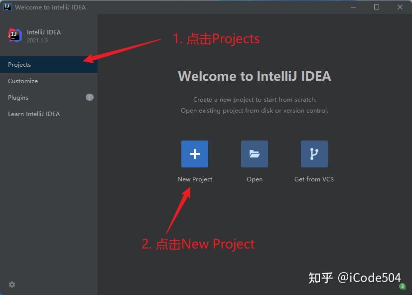Open the settings gear at bottom left

[11, 285]
